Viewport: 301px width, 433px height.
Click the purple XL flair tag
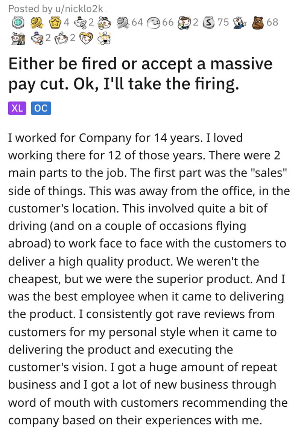coord(16,108)
